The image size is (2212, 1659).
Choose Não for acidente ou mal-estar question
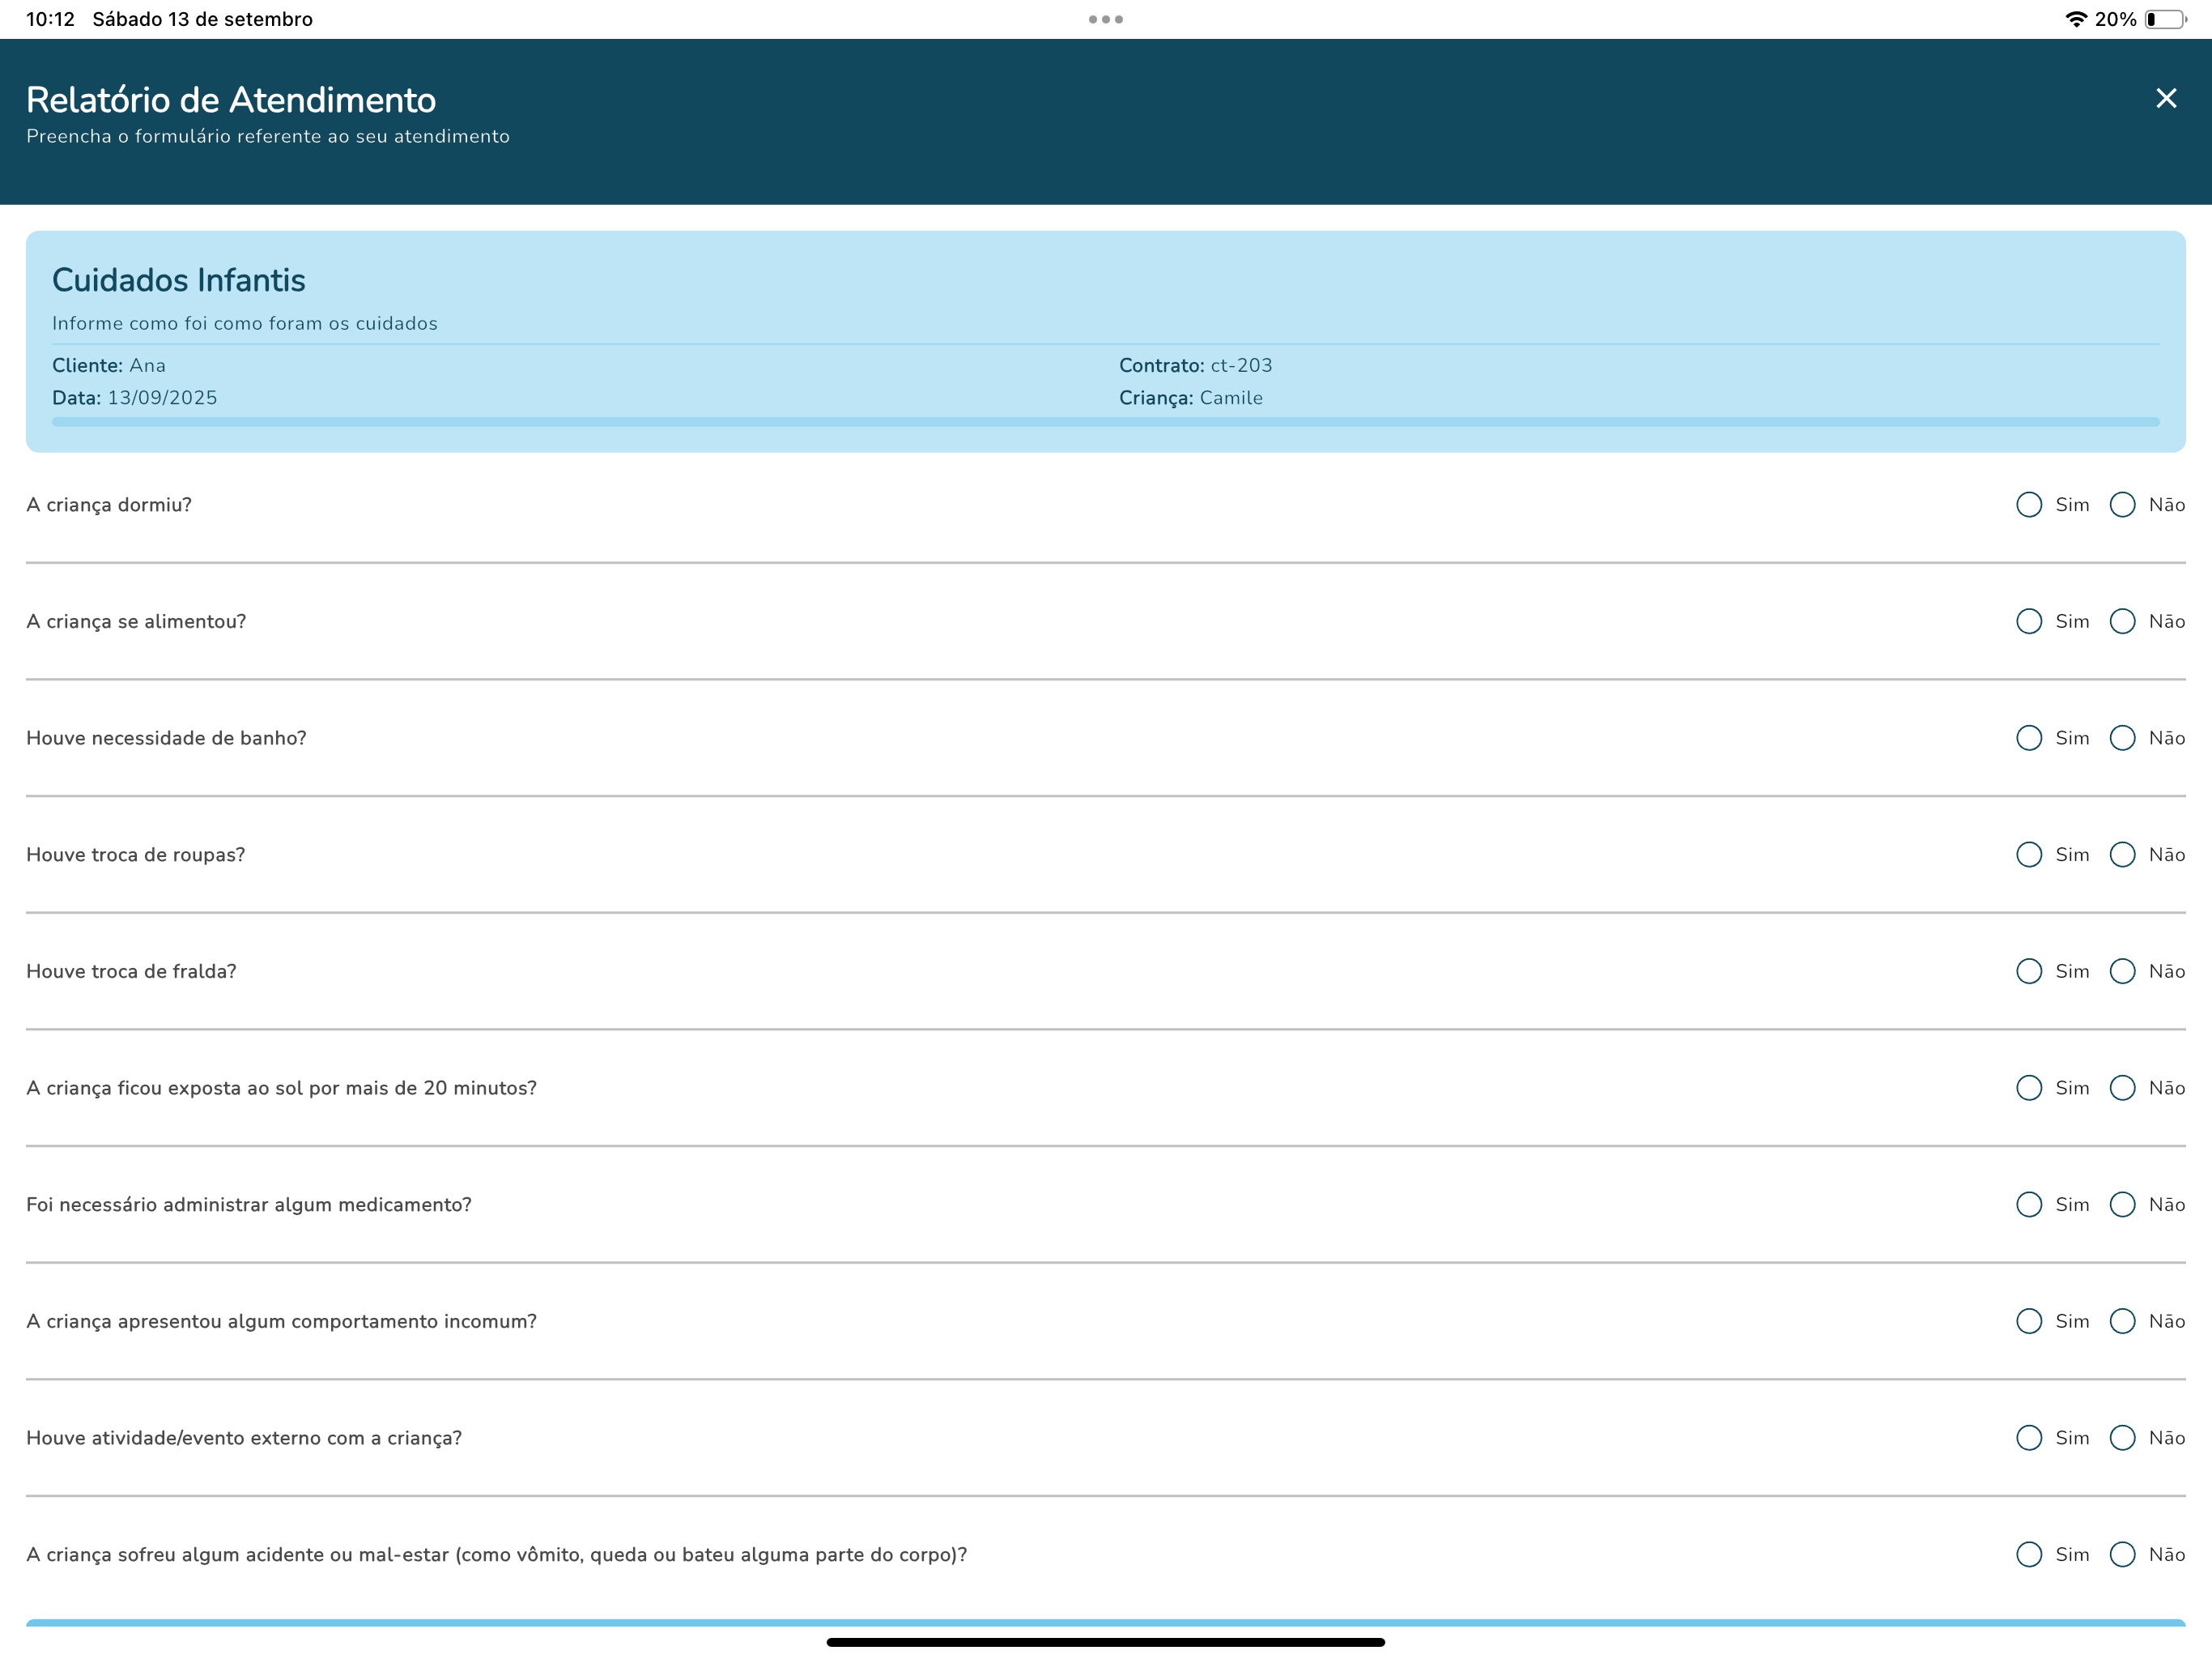pos(2122,1554)
